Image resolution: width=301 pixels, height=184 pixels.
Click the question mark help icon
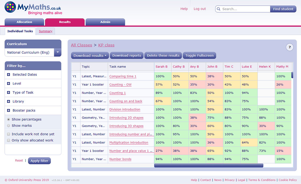coord(290,47)
